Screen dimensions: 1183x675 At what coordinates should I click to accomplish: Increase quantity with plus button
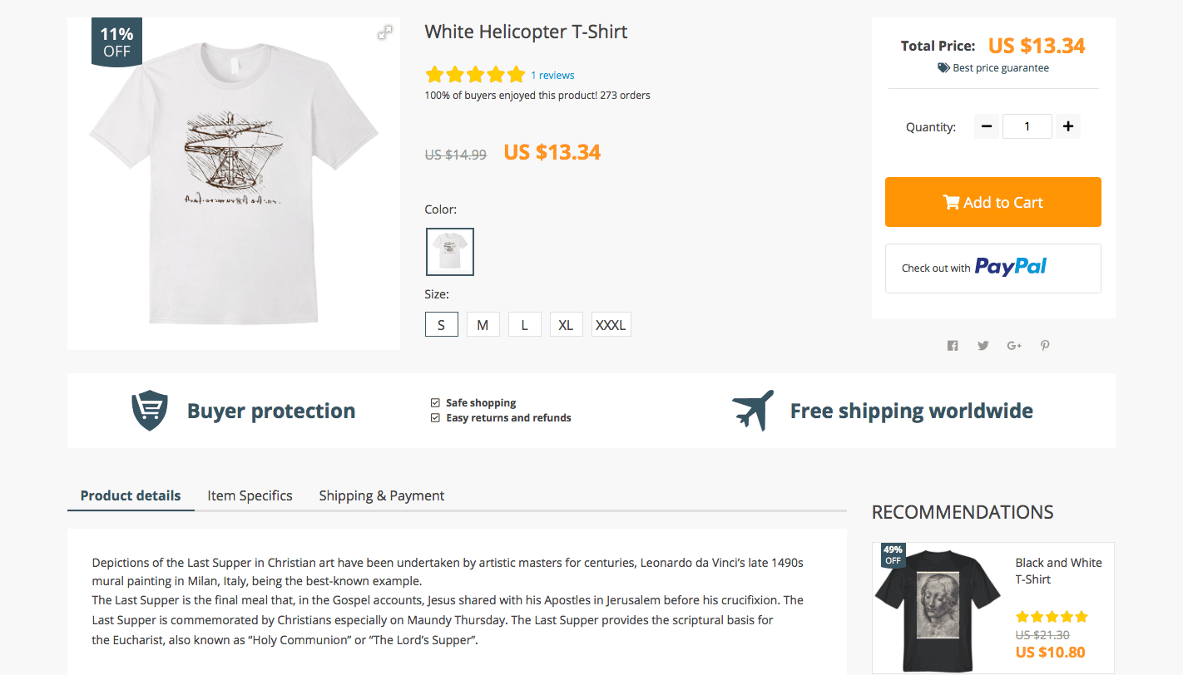pos(1068,126)
